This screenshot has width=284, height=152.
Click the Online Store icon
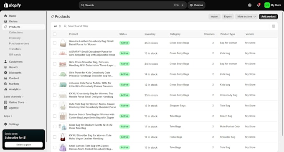pyautogui.click(x=5, y=102)
